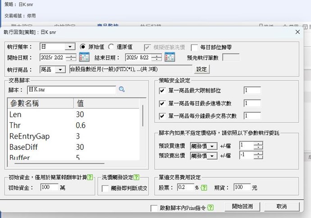Image resolution: width=311 pixels, height=218 pixels.
Task: Click the script search magnifier icon
Action: (122, 90)
